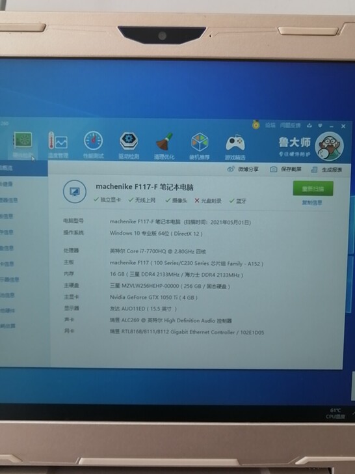Click the 蓝牙 check status
This screenshot has height=474, width=355.
238,201
